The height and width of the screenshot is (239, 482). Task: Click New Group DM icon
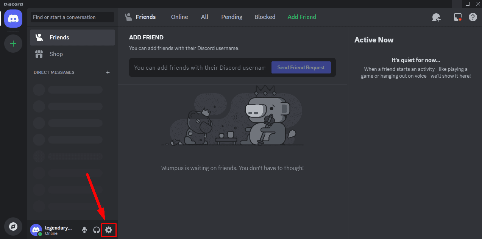click(436, 17)
